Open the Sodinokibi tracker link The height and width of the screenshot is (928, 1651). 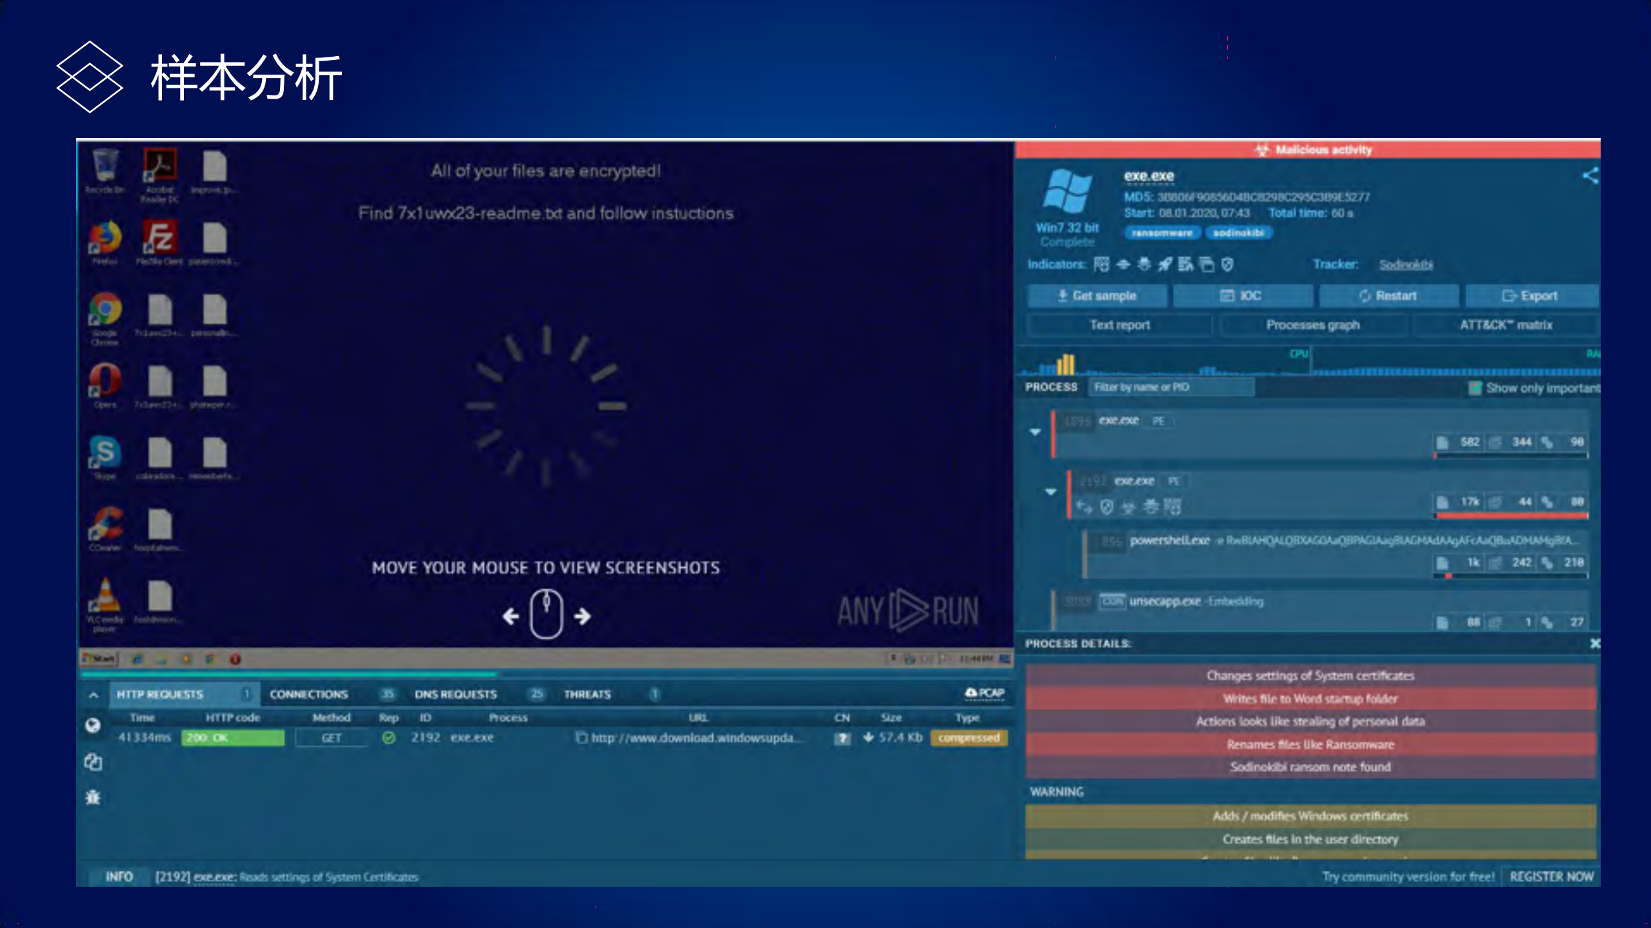(1406, 264)
